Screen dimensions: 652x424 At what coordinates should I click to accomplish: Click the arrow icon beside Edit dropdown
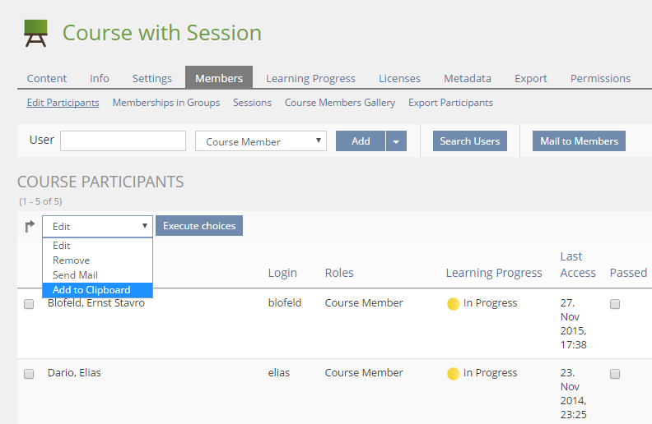(x=30, y=227)
